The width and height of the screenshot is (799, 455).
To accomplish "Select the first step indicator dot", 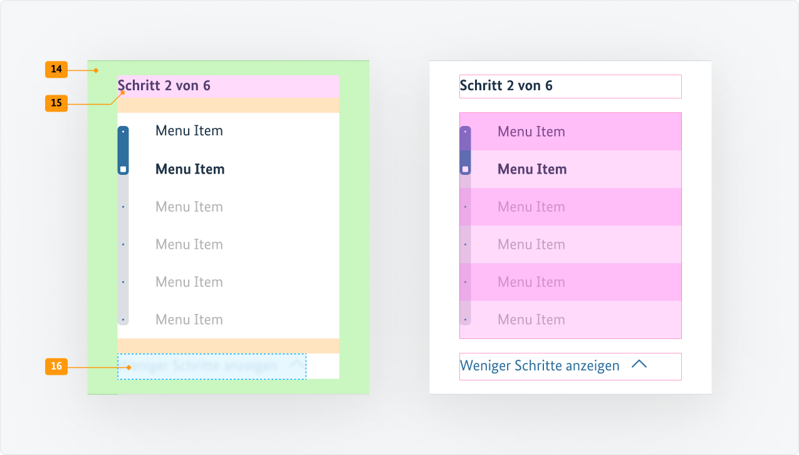I will pyautogui.click(x=123, y=131).
